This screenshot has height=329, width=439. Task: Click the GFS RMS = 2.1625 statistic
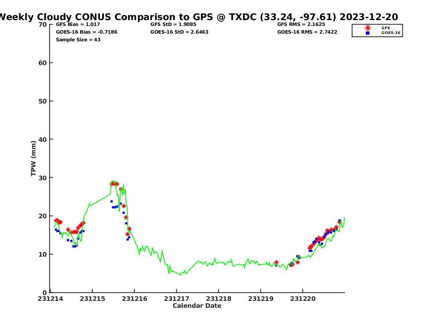(301, 24)
